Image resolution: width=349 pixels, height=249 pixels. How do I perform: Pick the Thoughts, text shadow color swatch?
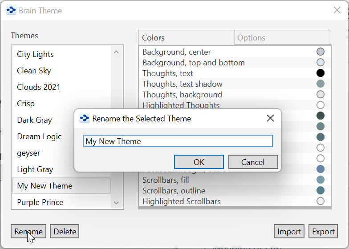click(x=321, y=84)
